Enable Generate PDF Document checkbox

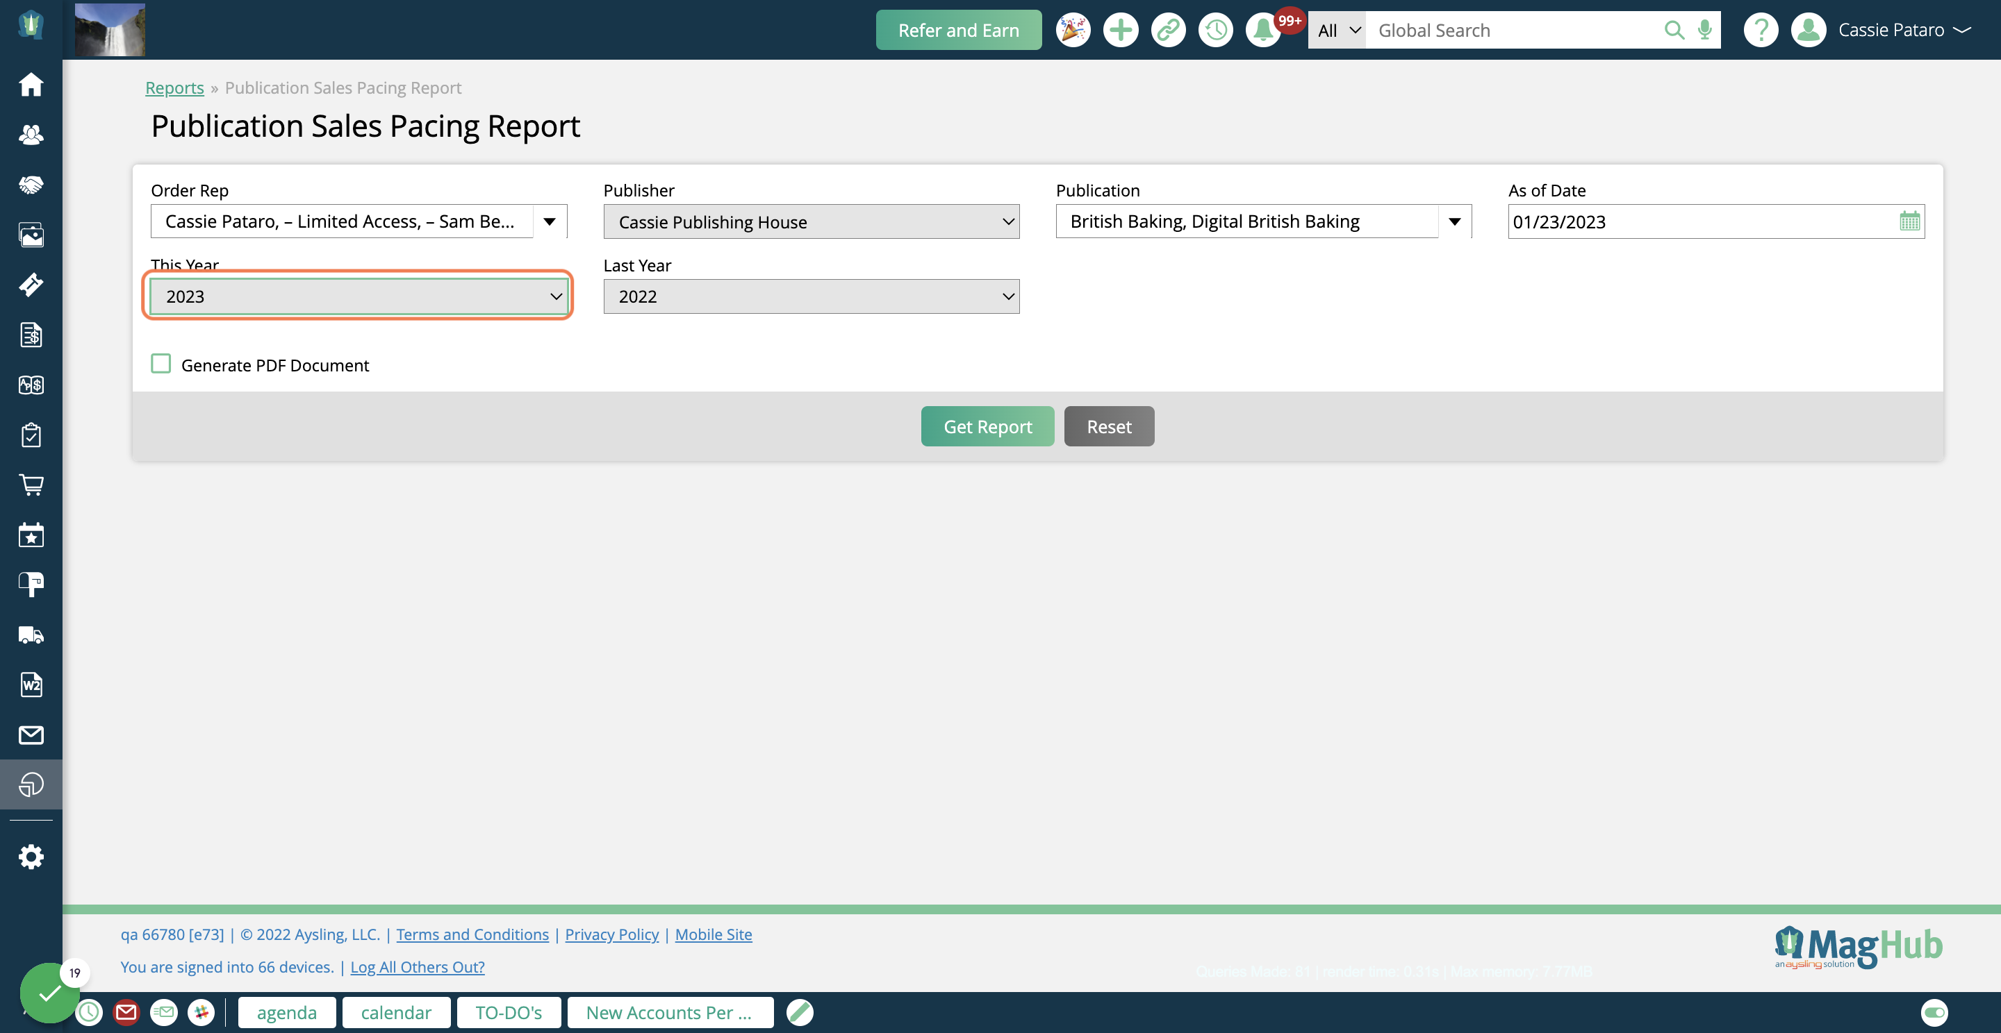coord(160,365)
